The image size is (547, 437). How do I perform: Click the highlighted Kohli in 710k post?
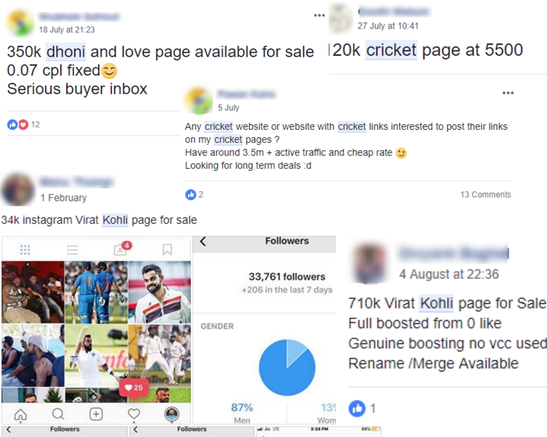(437, 303)
